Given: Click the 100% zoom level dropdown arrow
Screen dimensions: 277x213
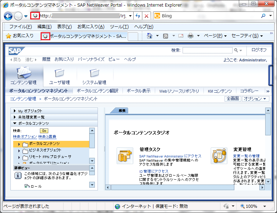Looking at the screenshot, I should 265,206.
